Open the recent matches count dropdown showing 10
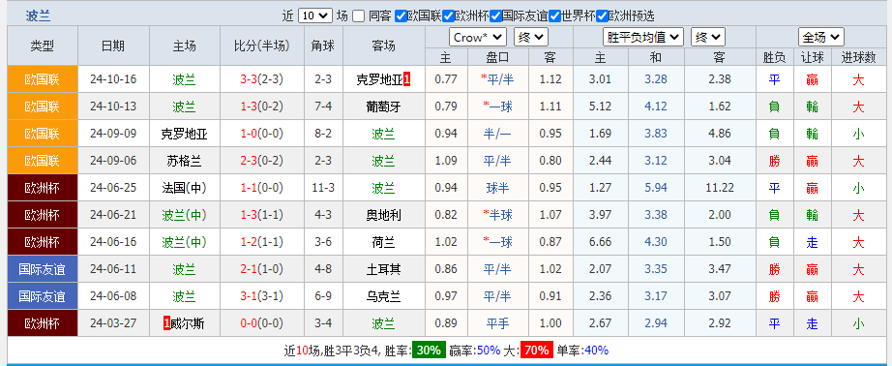The height and width of the screenshot is (366, 892). 315,15
